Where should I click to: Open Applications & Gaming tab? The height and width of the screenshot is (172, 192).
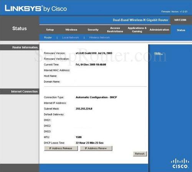(x=137, y=30)
